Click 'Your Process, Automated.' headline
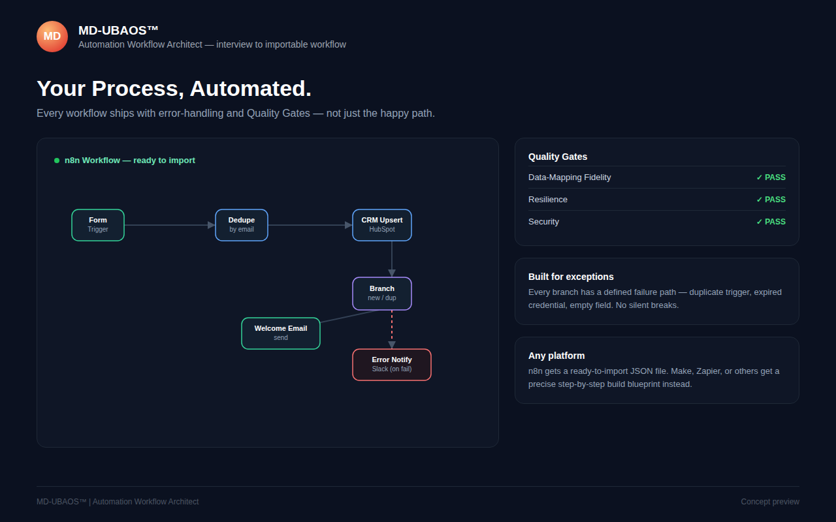Image resolution: width=836 pixels, height=522 pixels. [x=174, y=89]
